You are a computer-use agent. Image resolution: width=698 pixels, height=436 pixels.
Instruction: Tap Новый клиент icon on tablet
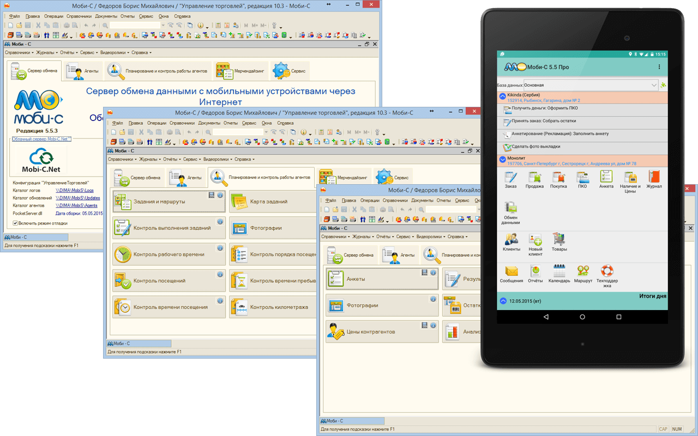point(535,245)
